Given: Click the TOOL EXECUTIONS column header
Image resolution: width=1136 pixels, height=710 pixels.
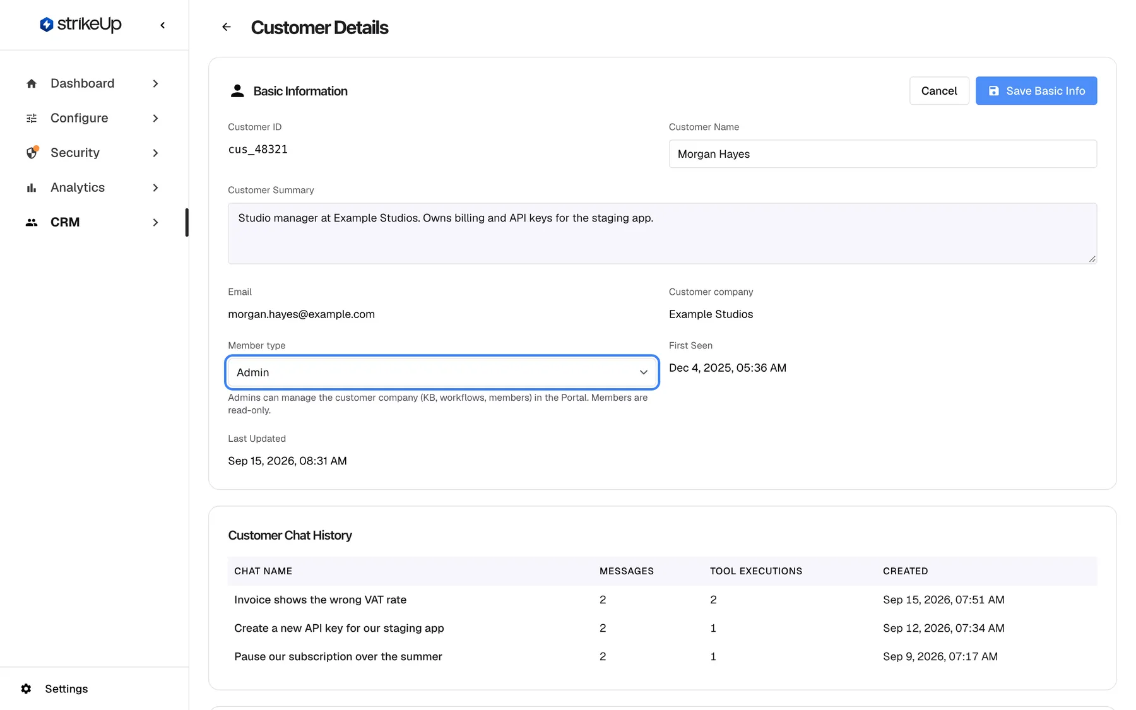Looking at the screenshot, I should pos(756,571).
